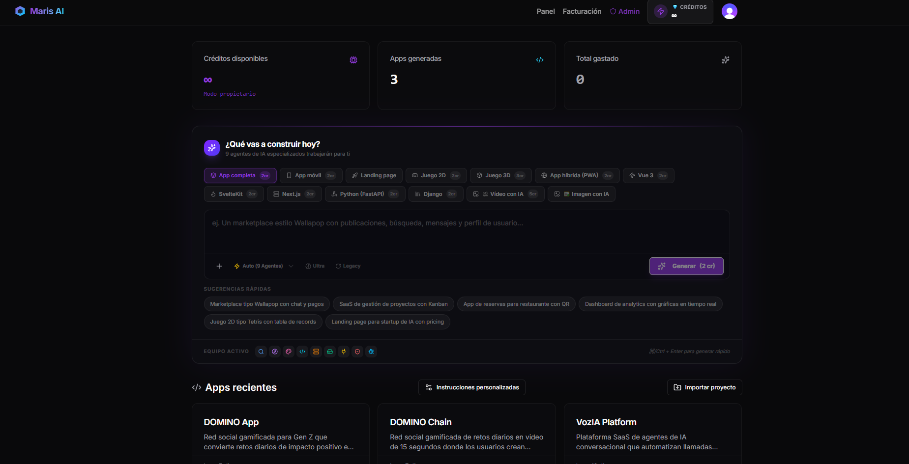This screenshot has height=464, width=909.
Task: Pick suggestion Landing page para startup de IA
Action: pos(387,322)
